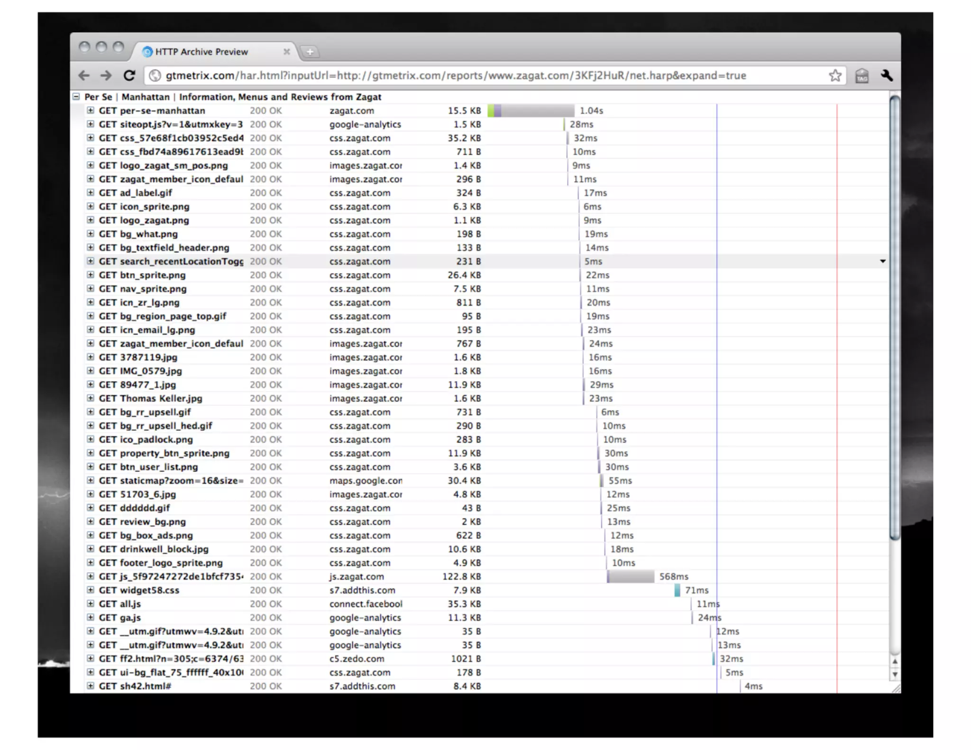Click the 568ms js.zagat.com timing bar

[x=631, y=576]
